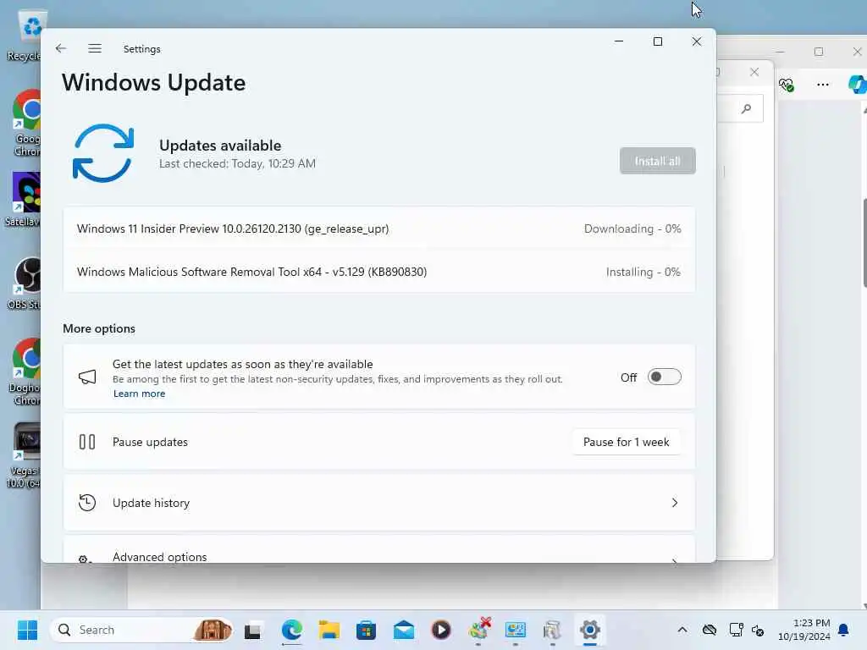The width and height of the screenshot is (867, 650).
Task: Open the Learn more link
Action: (x=140, y=394)
